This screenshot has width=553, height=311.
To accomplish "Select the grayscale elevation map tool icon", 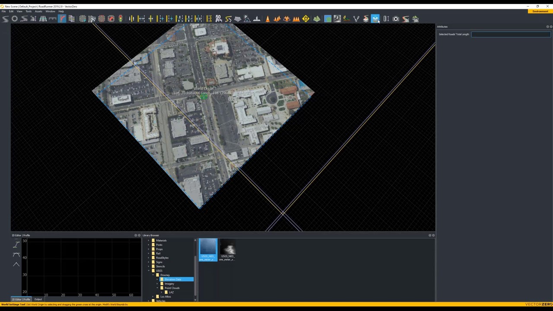I will click(337, 19).
